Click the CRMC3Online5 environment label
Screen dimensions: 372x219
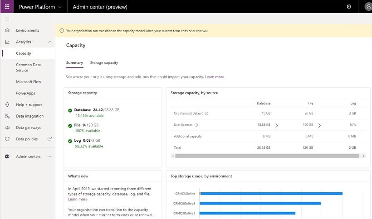(x=184, y=213)
